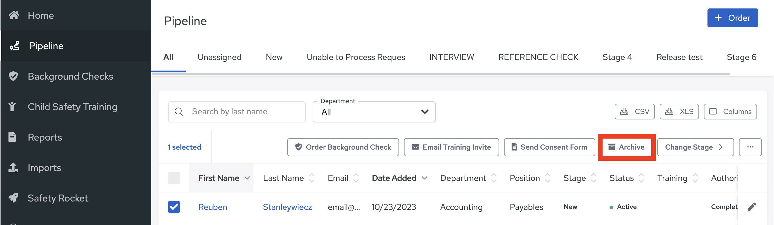Open the Columns chooser
774x225 pixels.
(x=730, y=112)
